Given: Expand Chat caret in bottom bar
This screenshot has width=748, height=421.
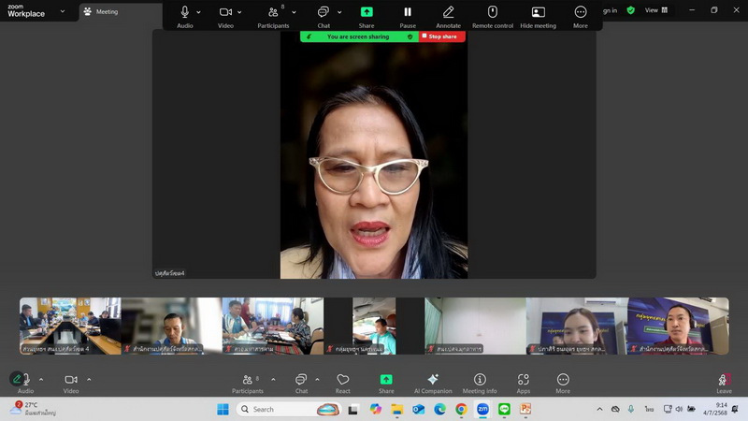Looking at the screenshot, I should 317,380.
